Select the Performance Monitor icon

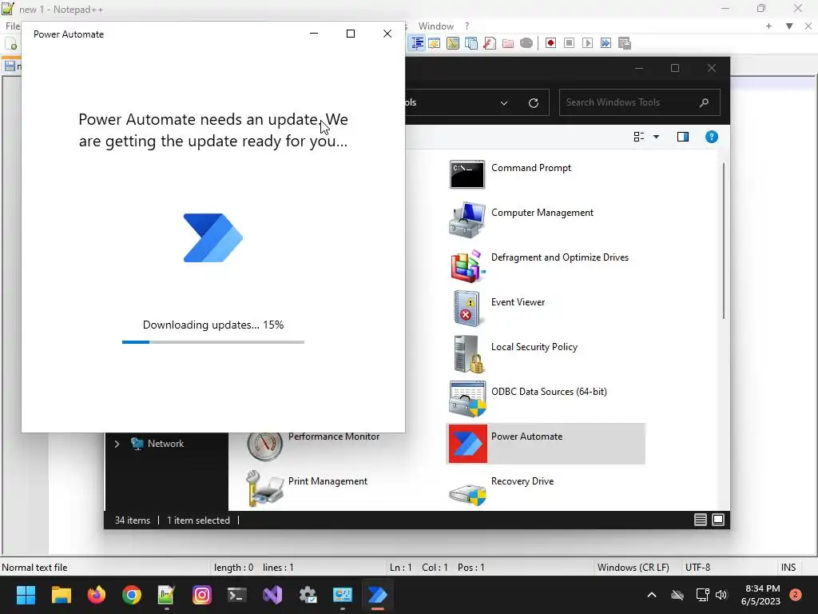pos(264,445)
